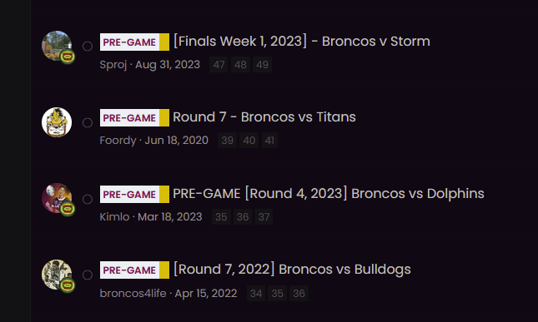Open thread Round 4, 2023 Broncos vs Dolphins
Viewport: 538px width, 322px height.
pos(329,194)
